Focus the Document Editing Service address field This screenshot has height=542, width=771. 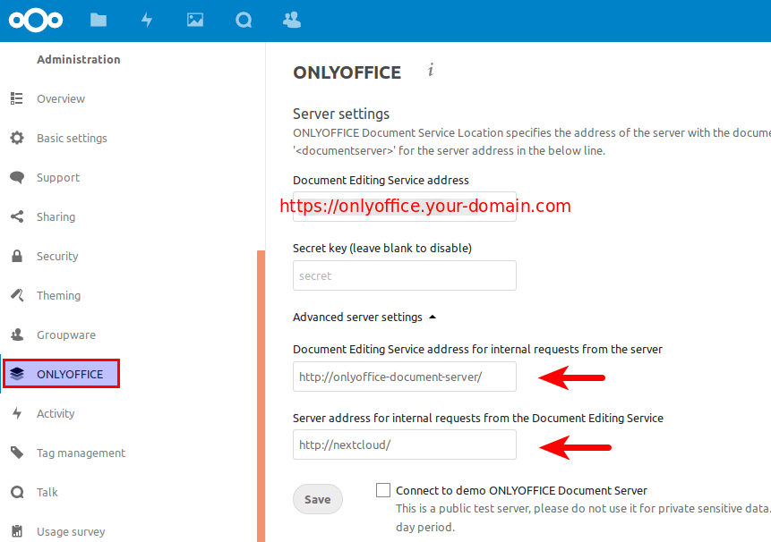coord(405,207)
